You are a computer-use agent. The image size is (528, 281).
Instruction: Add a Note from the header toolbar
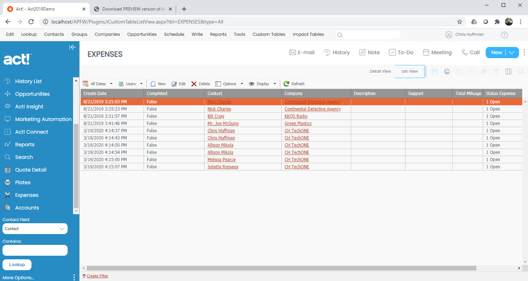369,52
